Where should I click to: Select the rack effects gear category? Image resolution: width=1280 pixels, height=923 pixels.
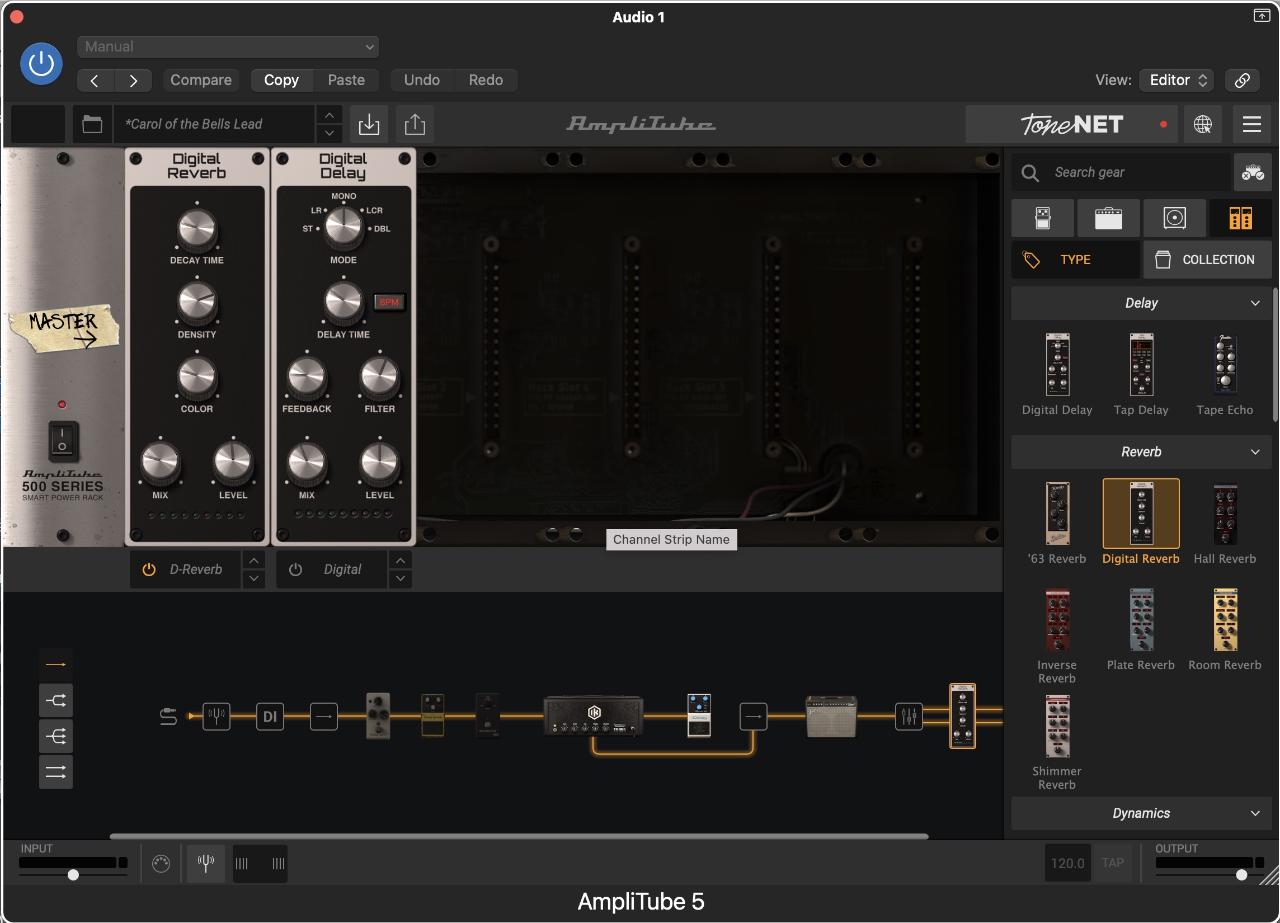[1240, 218]
